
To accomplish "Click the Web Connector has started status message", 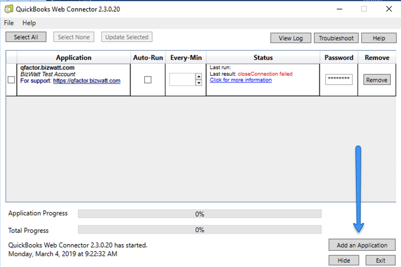I will coord(78,245).
